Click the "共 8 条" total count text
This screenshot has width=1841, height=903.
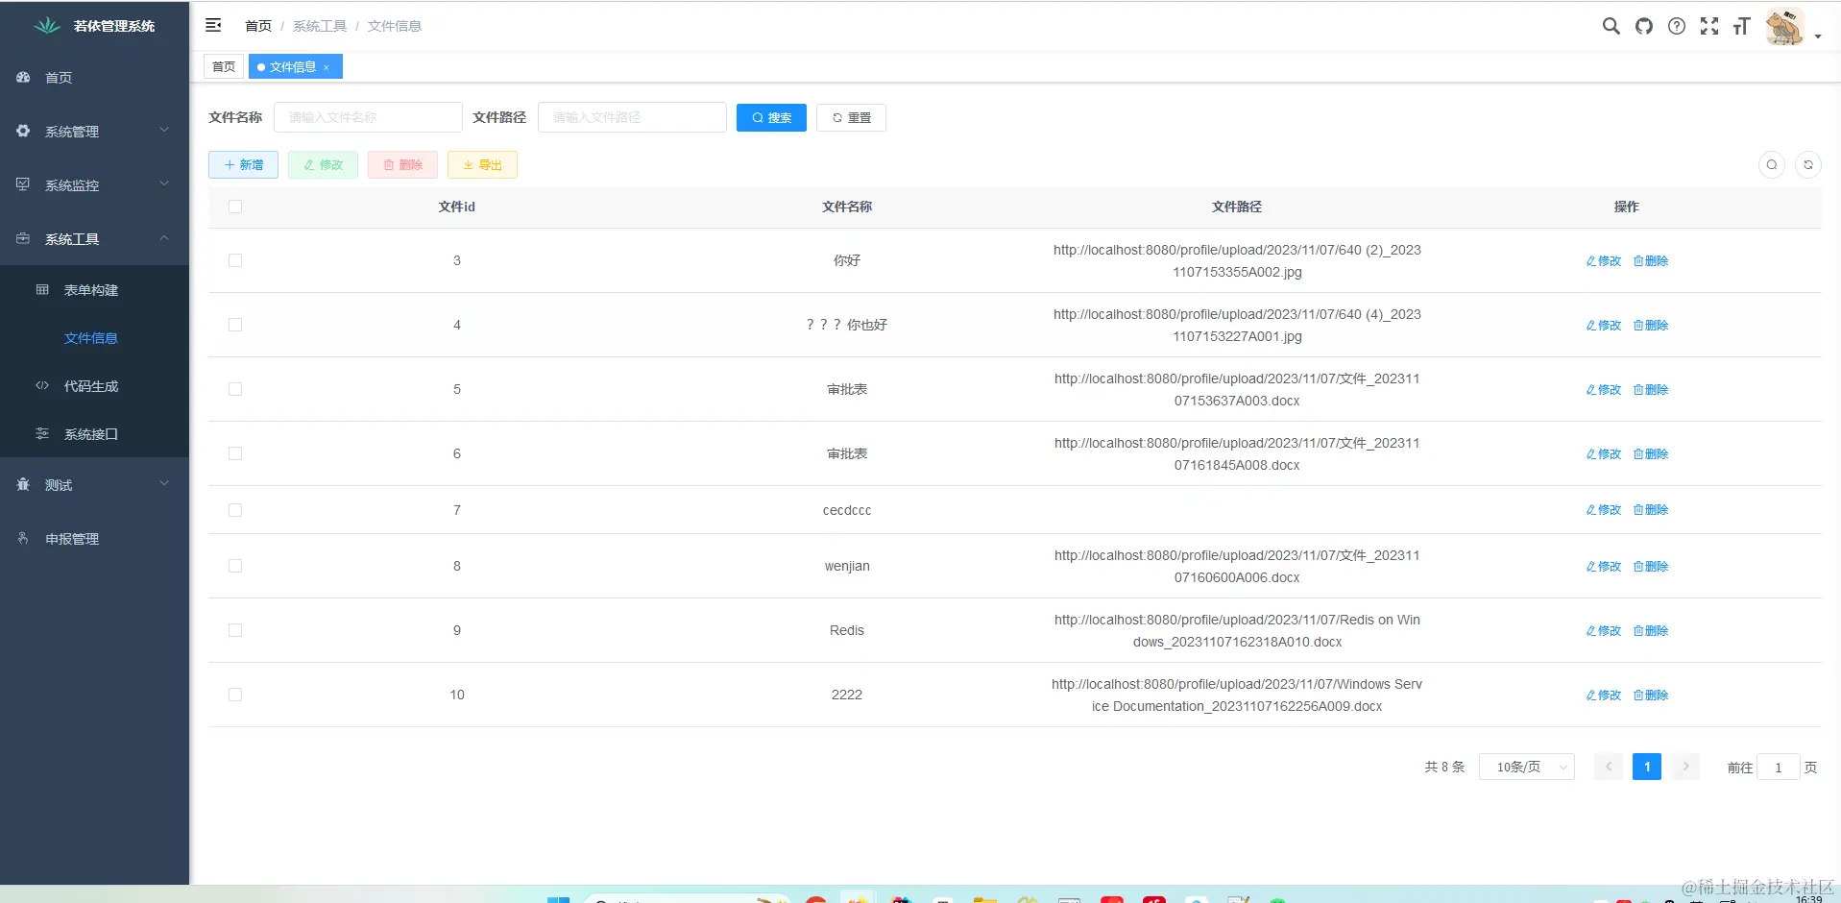(1444, 767)
